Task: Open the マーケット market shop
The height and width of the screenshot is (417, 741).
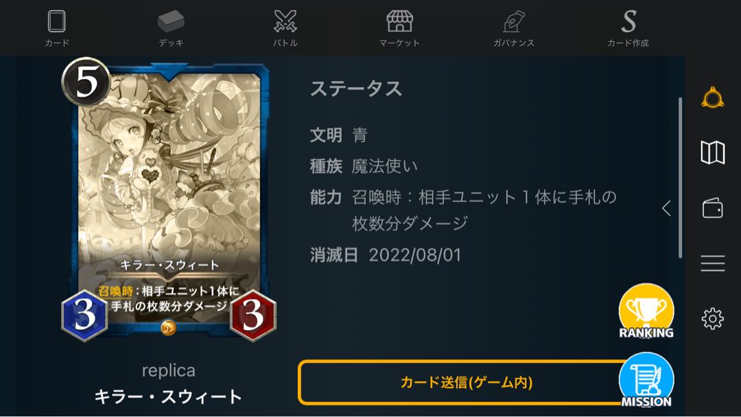Action: 399,28
